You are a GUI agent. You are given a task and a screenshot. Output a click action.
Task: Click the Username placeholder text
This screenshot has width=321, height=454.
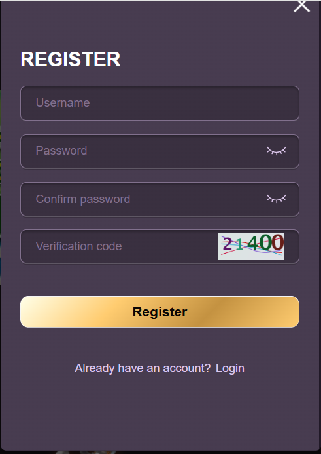pos(63,103)
